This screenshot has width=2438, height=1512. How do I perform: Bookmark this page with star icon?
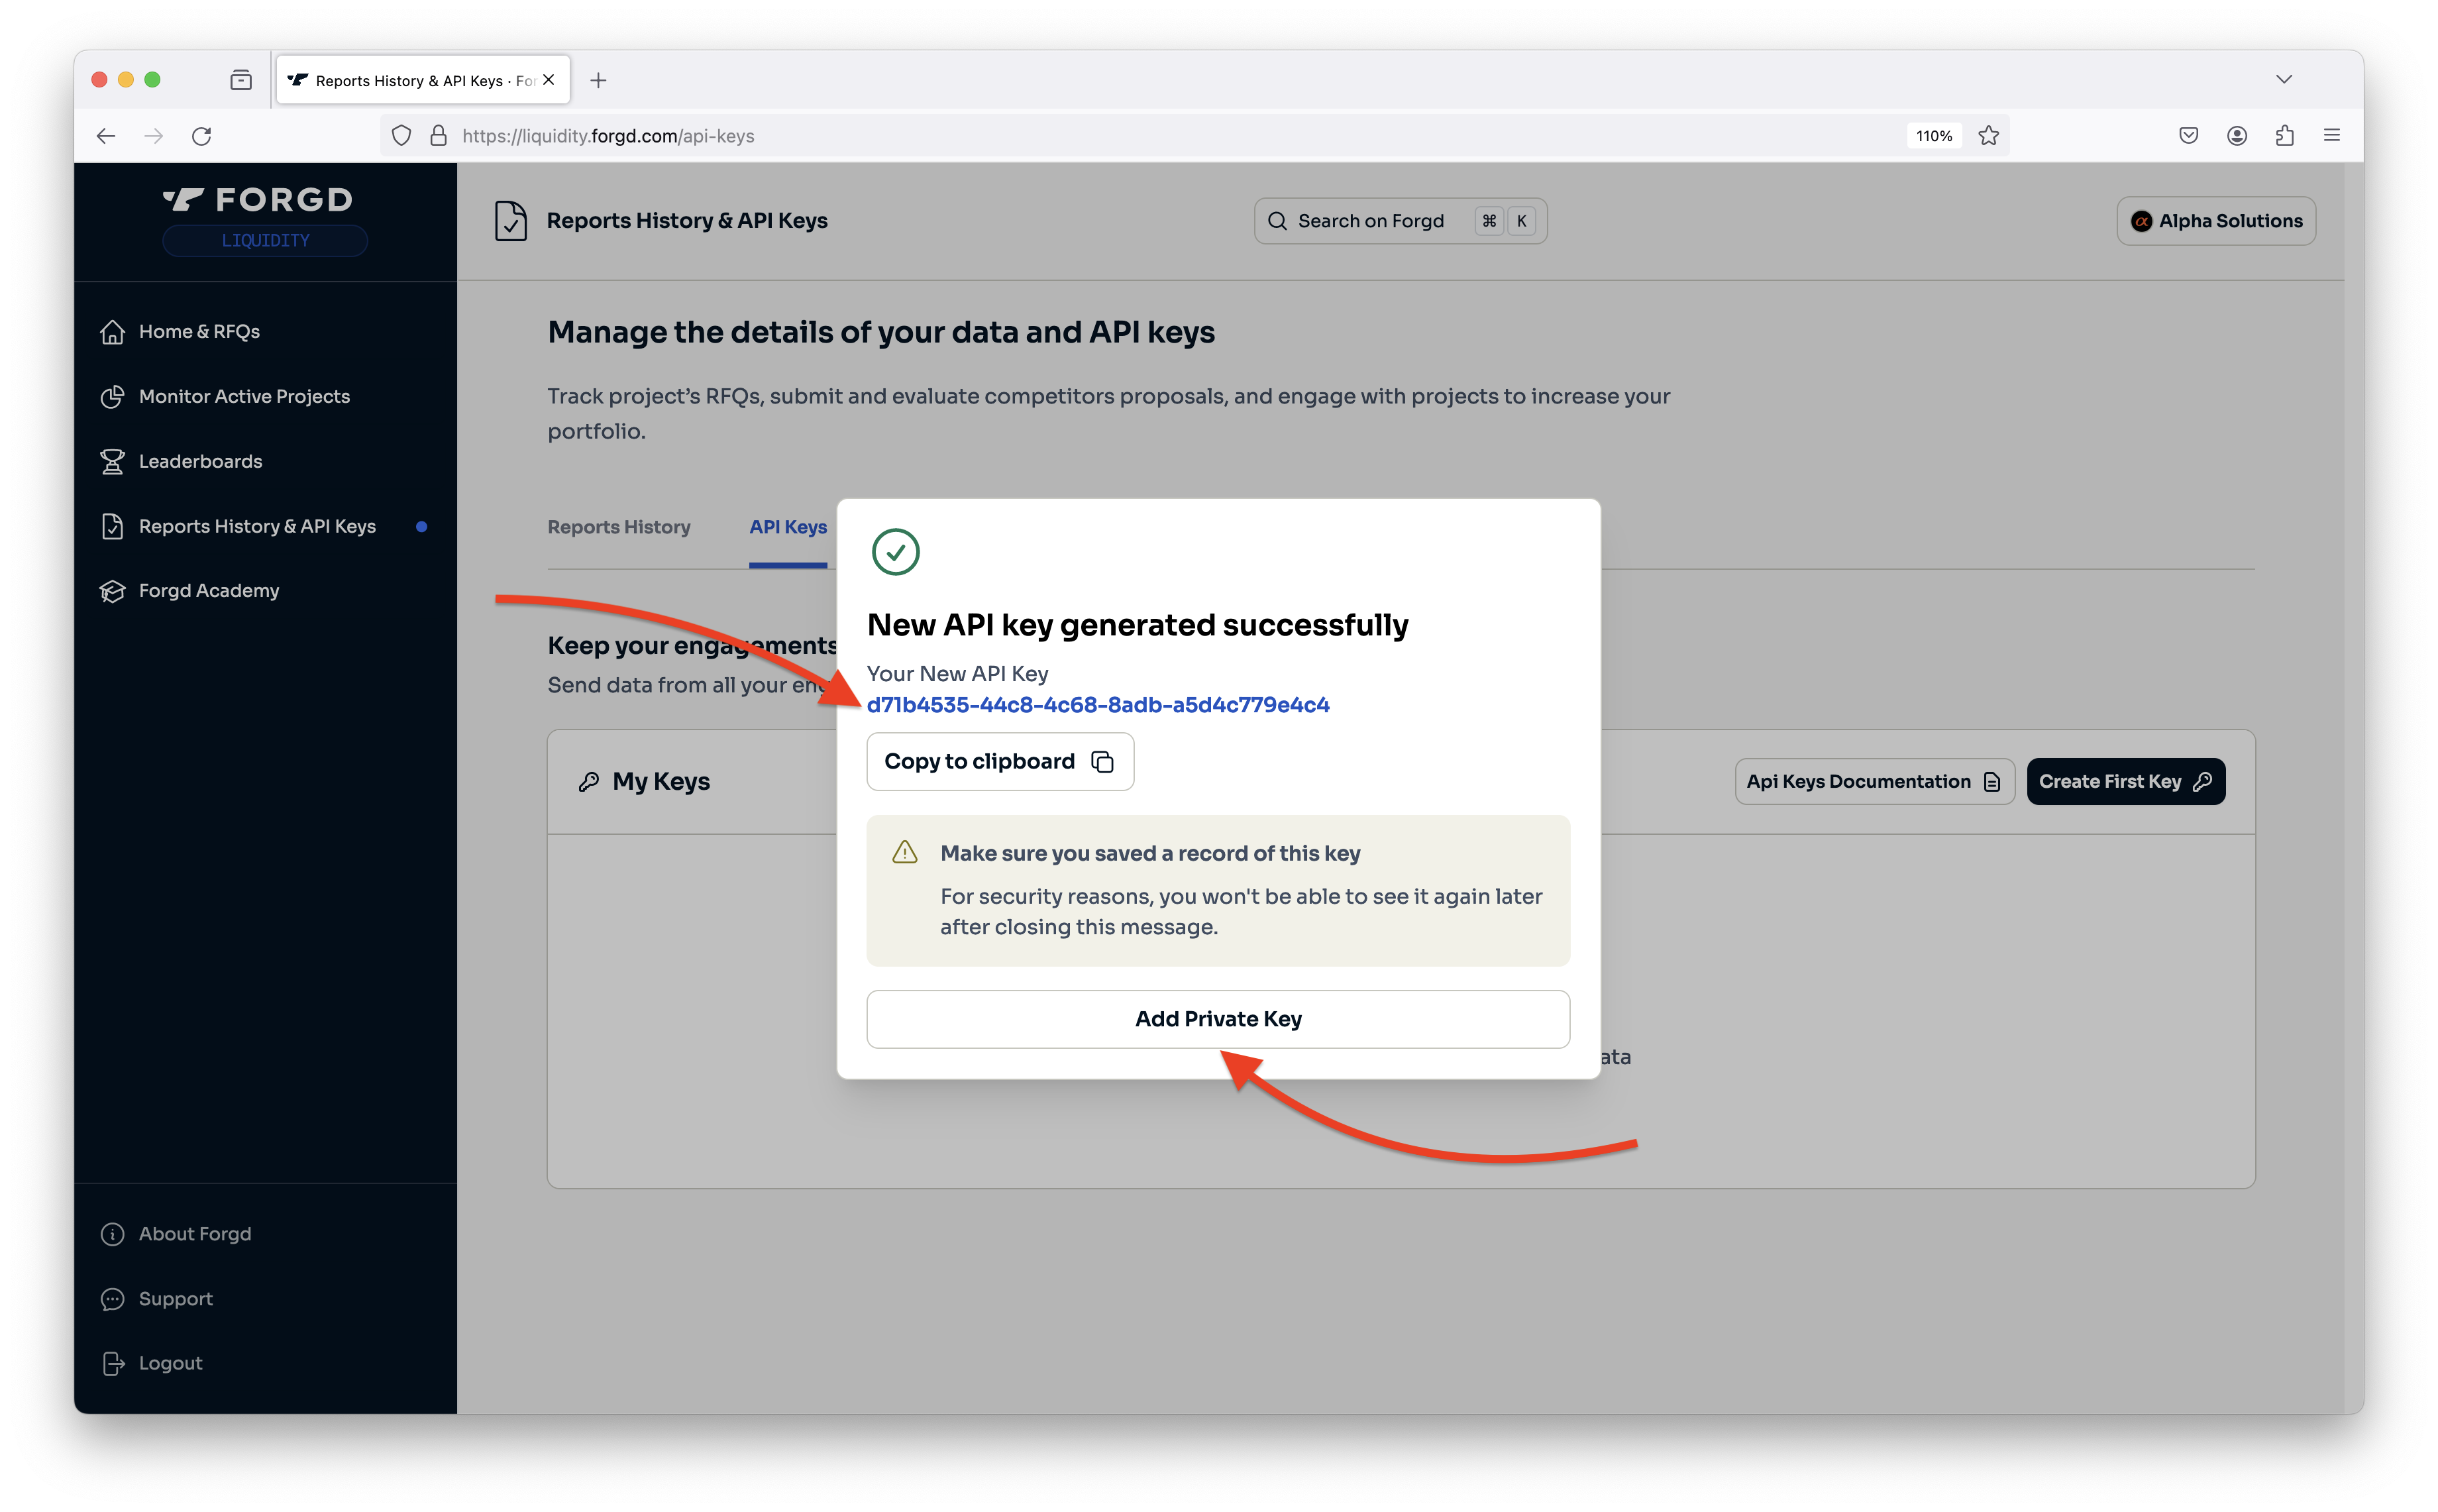coord(1988,136)
